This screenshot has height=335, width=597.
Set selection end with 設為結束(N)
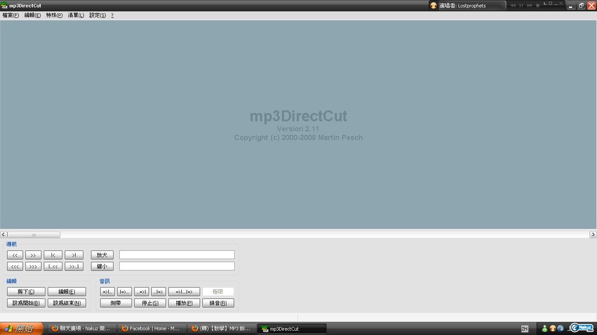[x=67, y=303]
